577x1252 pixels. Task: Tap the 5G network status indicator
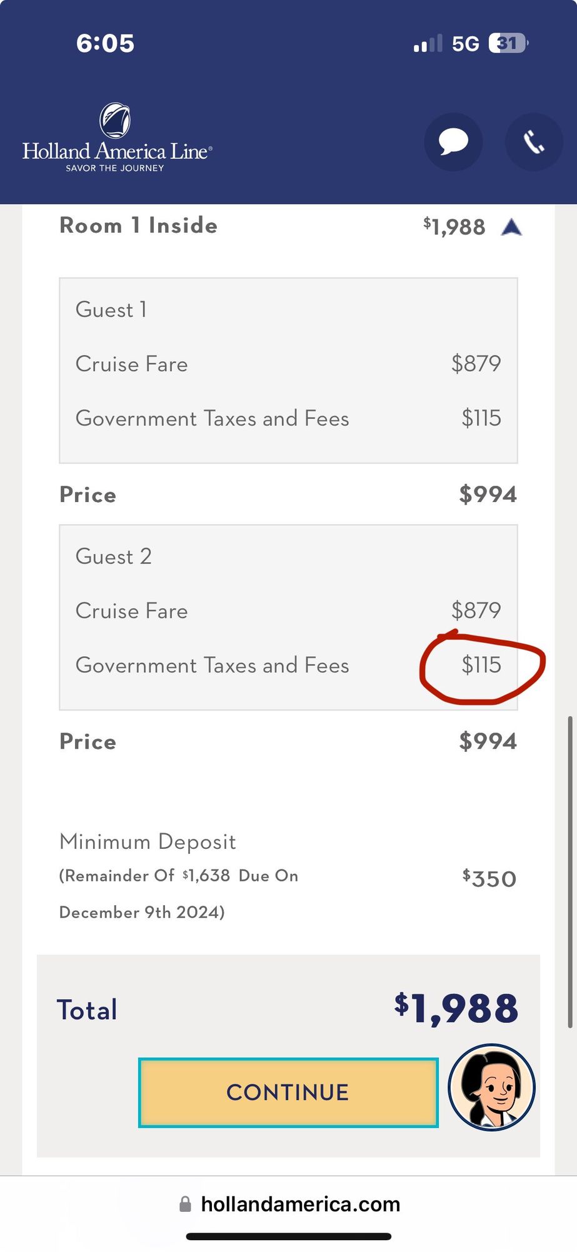click(465, 43)
